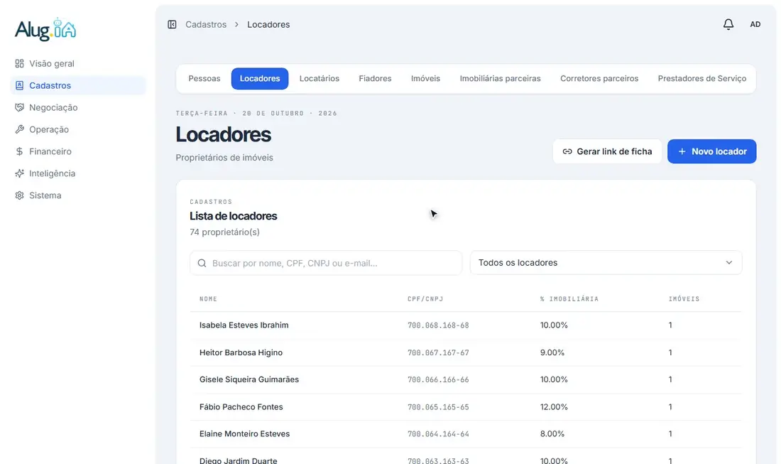Switch to the Imóveis tab
The height and width of the screenshot is (464, 781).
click(425, 79)
